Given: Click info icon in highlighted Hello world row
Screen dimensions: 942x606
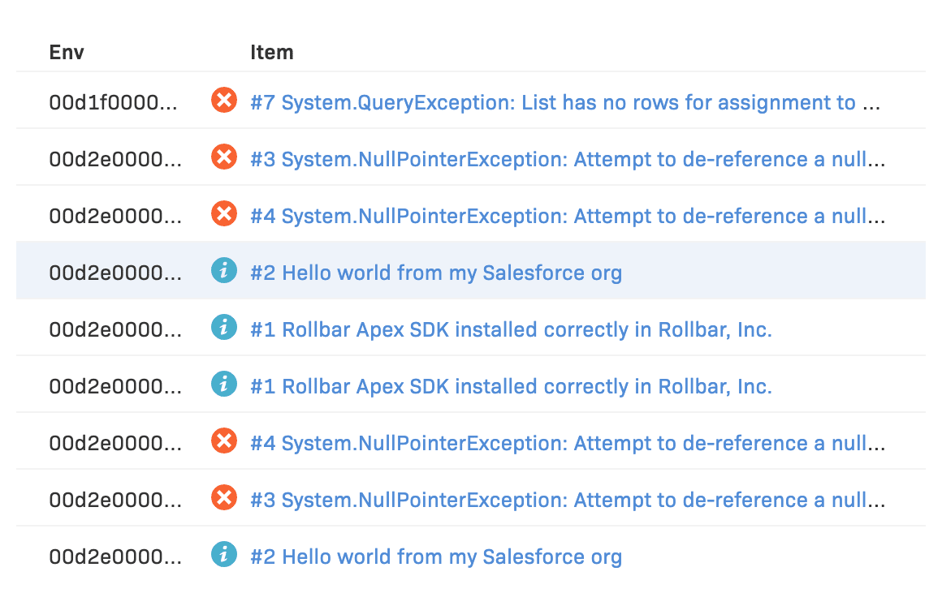Looking at the screenshot, I should coord(223,271).
